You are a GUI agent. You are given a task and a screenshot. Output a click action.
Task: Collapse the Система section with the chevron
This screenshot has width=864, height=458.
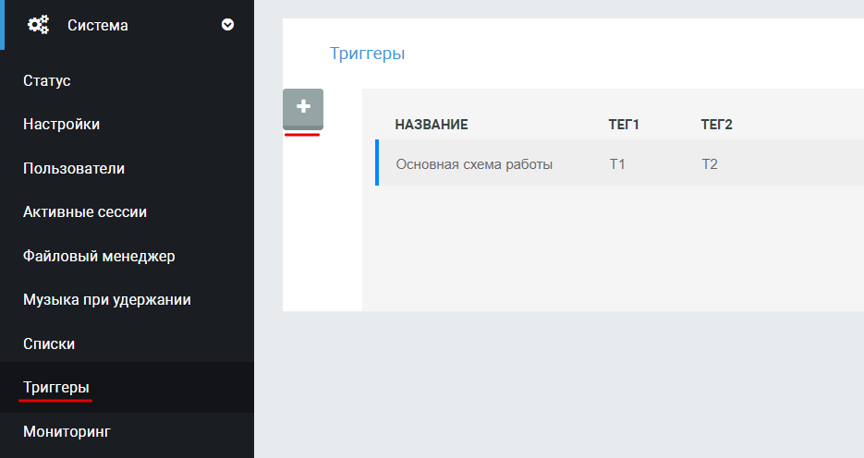pyautogui.click(x=227, y=25)
